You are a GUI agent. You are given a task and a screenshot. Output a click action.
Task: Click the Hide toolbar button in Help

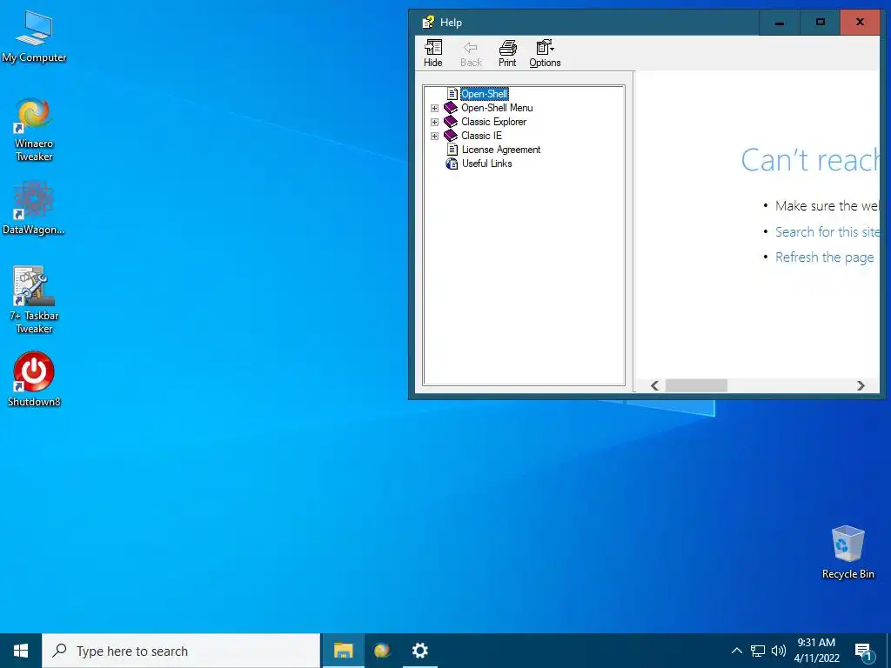[x=433, y=54]
